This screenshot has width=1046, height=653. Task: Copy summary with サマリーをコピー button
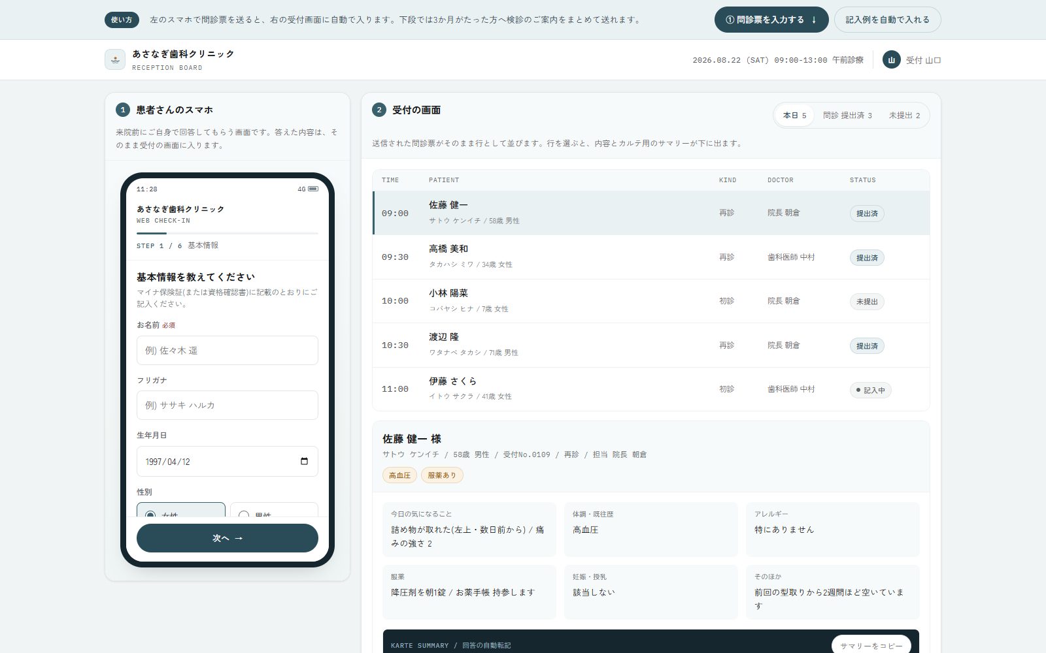(x=871, y=645)
